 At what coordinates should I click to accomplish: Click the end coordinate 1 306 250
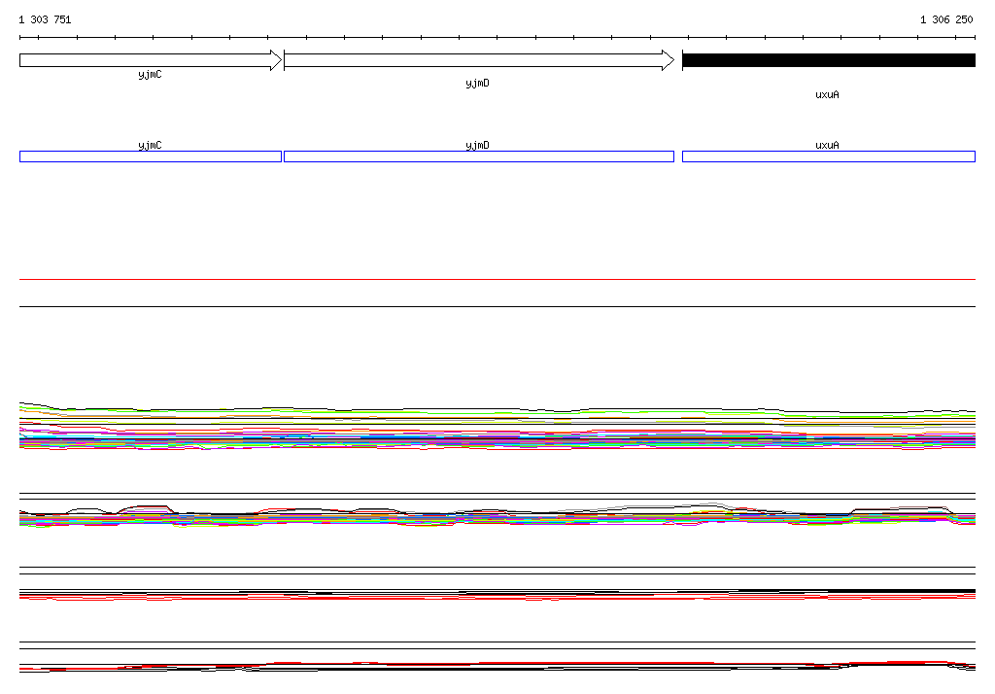point(946,19)
